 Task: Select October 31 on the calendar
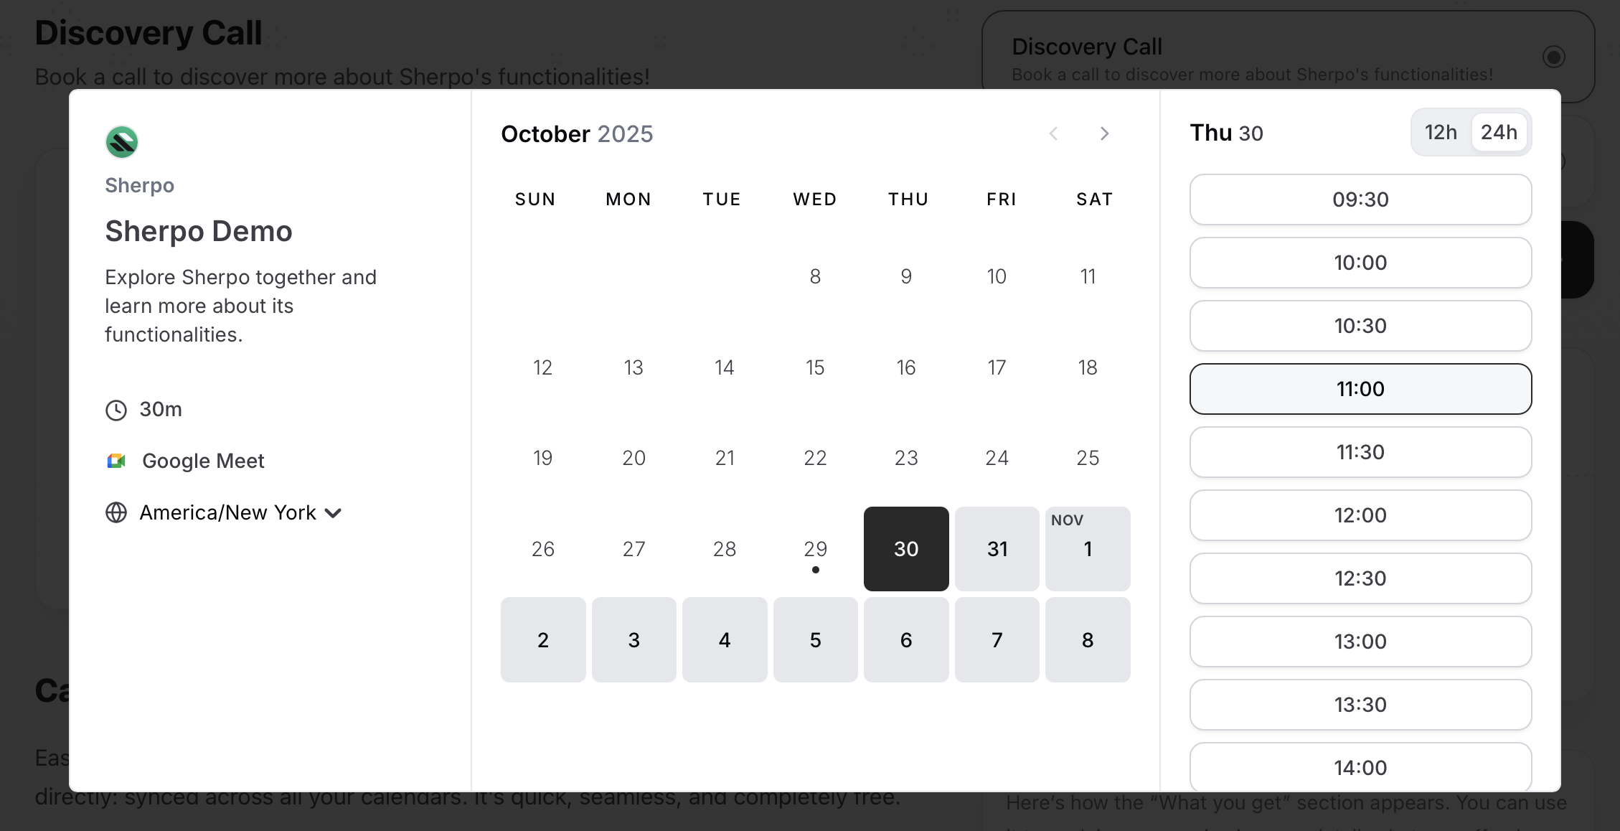coord(997,548)
